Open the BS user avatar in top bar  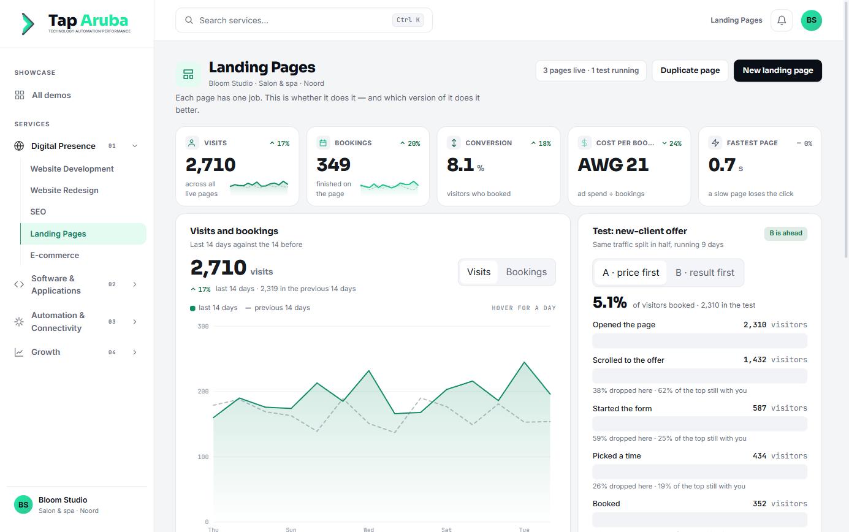(811, 20)
